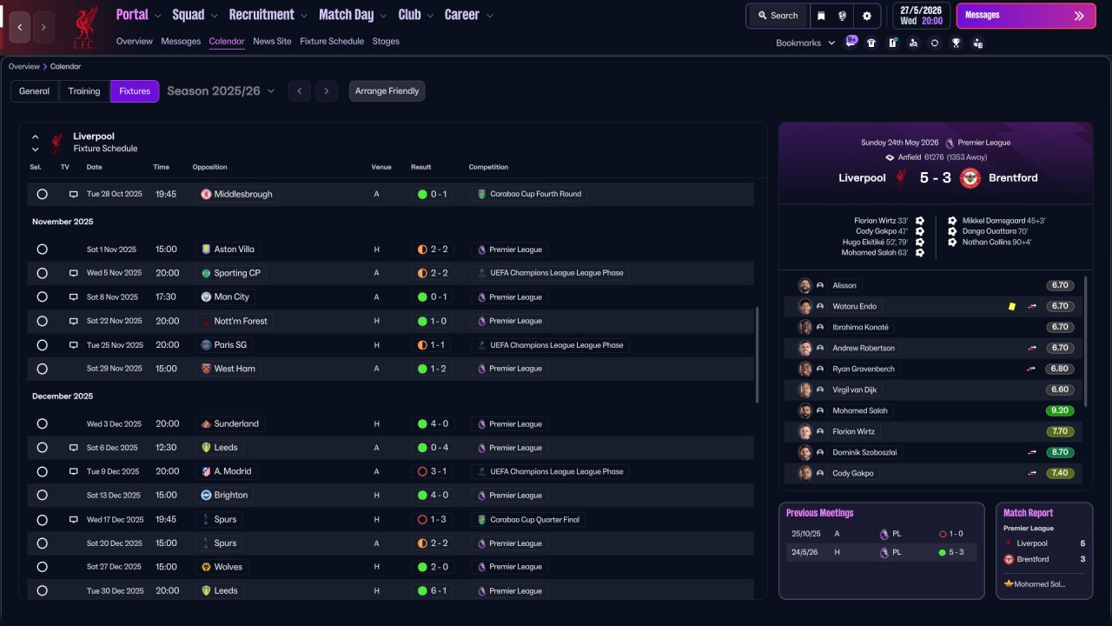1112x626 pixels.
Task: Select the Aston Villa fixture radio button
Action: point(42,250)
